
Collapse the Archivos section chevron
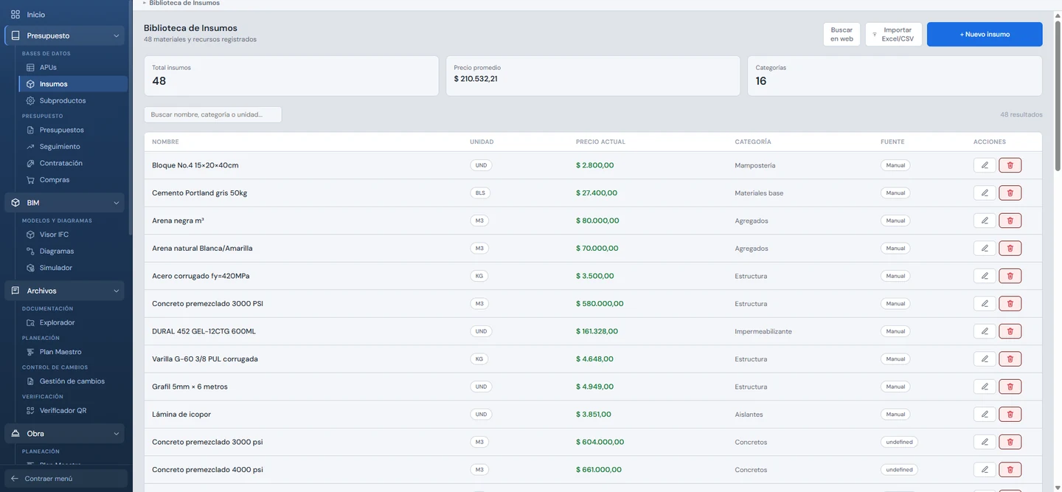[x=116, y=291]
